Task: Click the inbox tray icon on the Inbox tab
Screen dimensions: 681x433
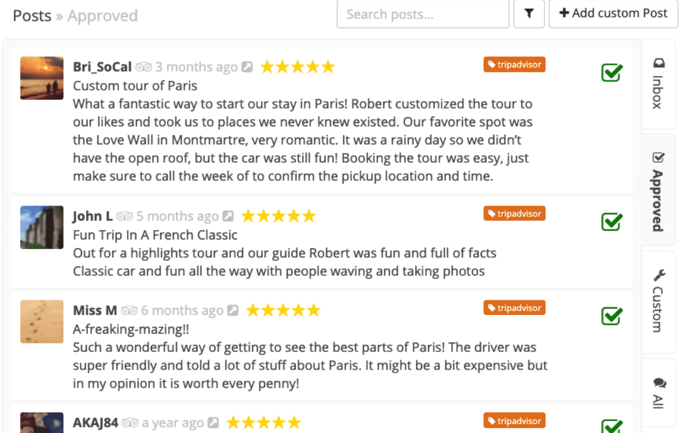Action: click(x=658, y=63)
